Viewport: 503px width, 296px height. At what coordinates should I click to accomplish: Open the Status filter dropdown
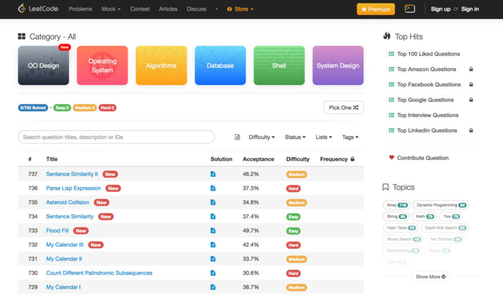click(295, 137)
